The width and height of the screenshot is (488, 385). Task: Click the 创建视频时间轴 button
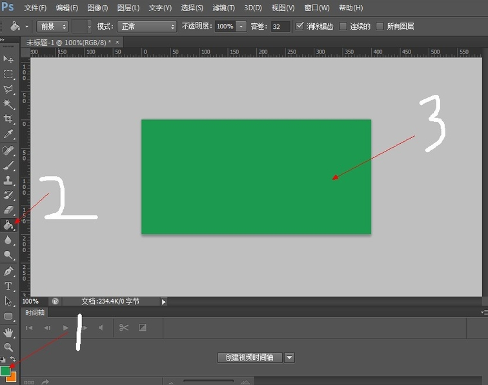[x=250, y=357]
